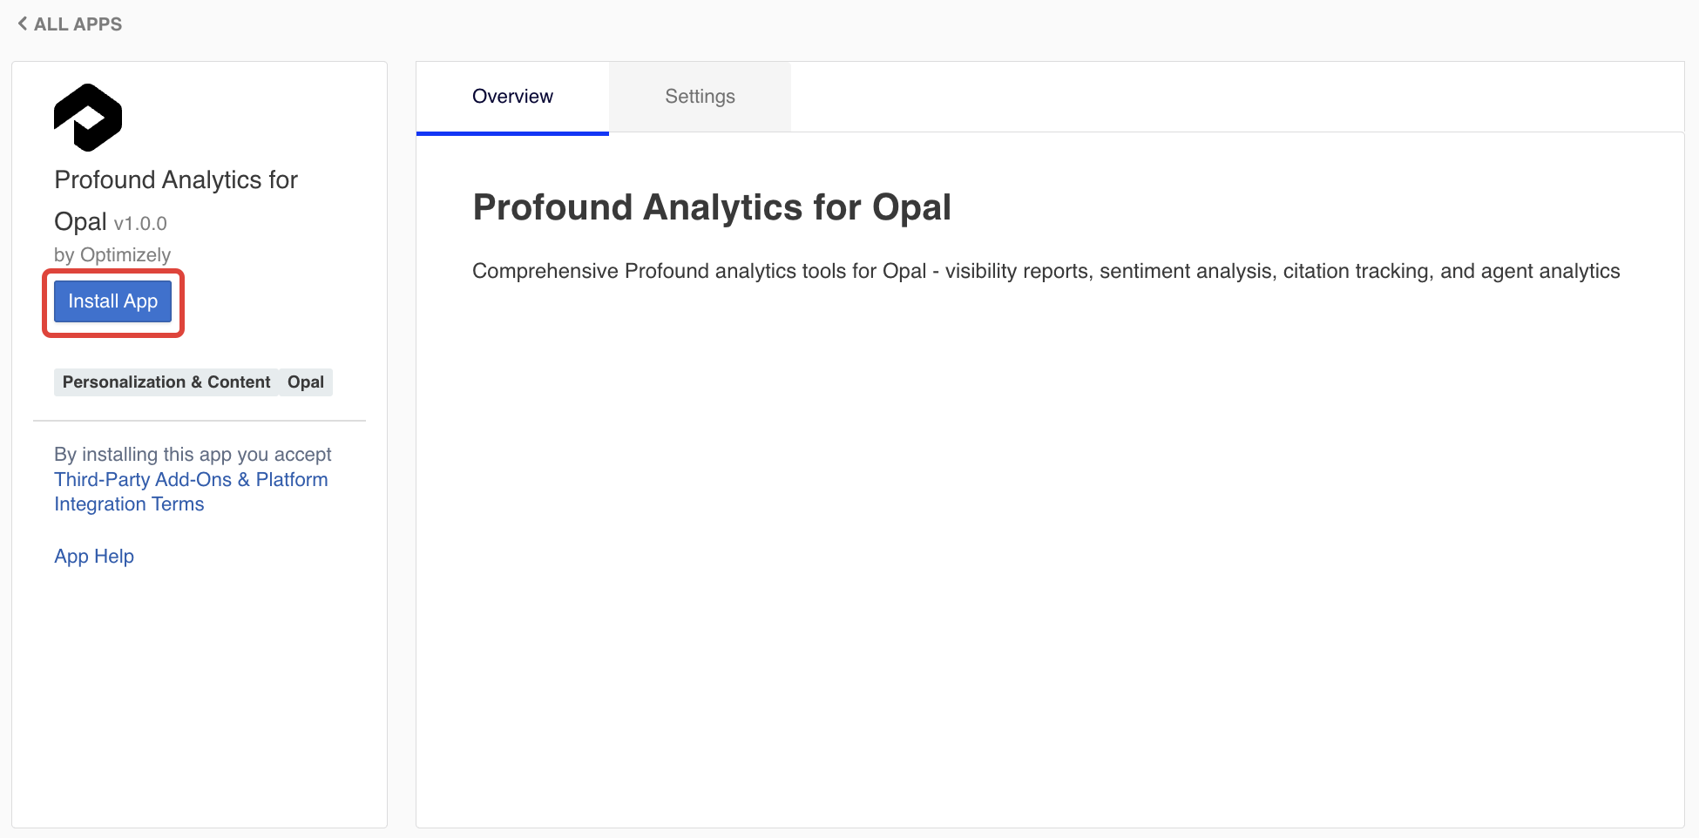The image size is (1699, 838).
Task: Click the divider line in the sidebar
Action: click(x=200, y=421)
